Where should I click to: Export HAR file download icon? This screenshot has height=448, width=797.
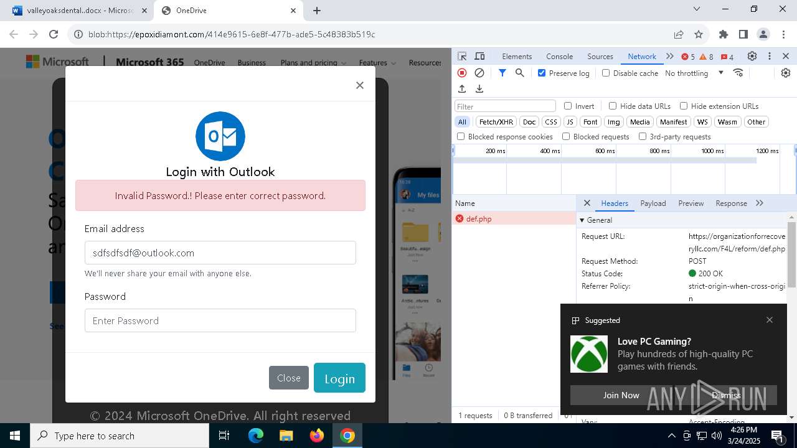(479, 89)
